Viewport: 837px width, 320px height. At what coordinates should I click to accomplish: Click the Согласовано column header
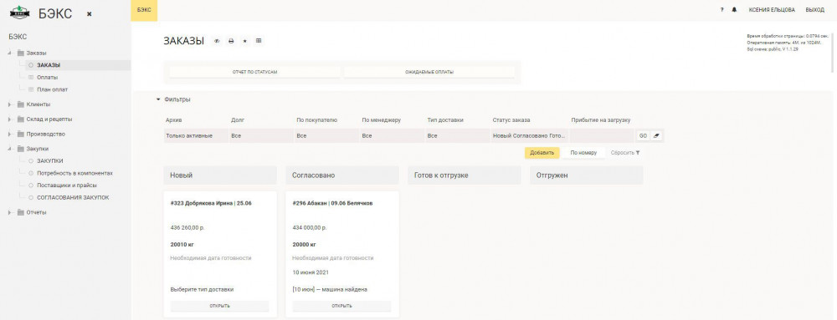(342, 175)
